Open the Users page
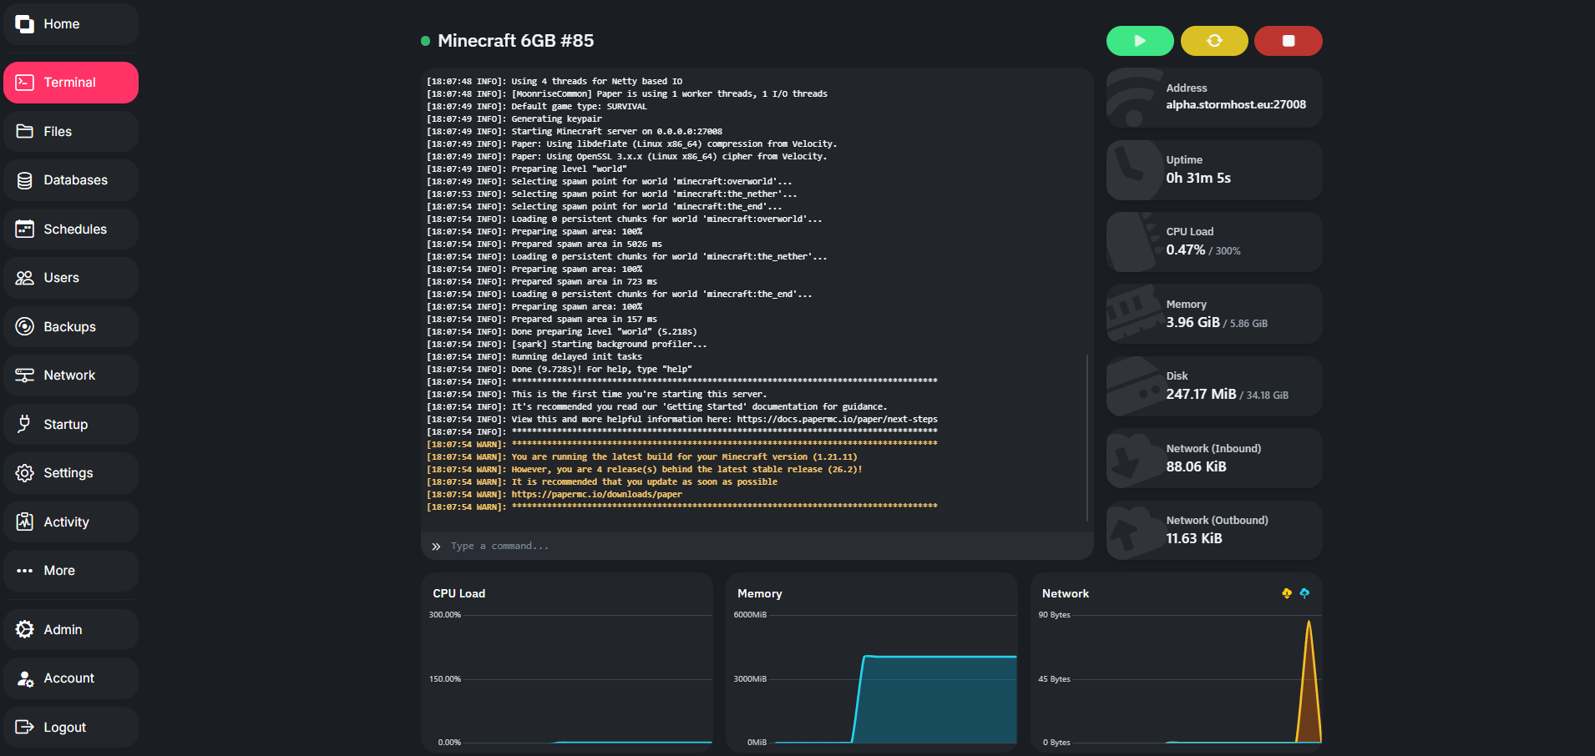The width and height of the screenshot is (1595, 756). [71, 278]
